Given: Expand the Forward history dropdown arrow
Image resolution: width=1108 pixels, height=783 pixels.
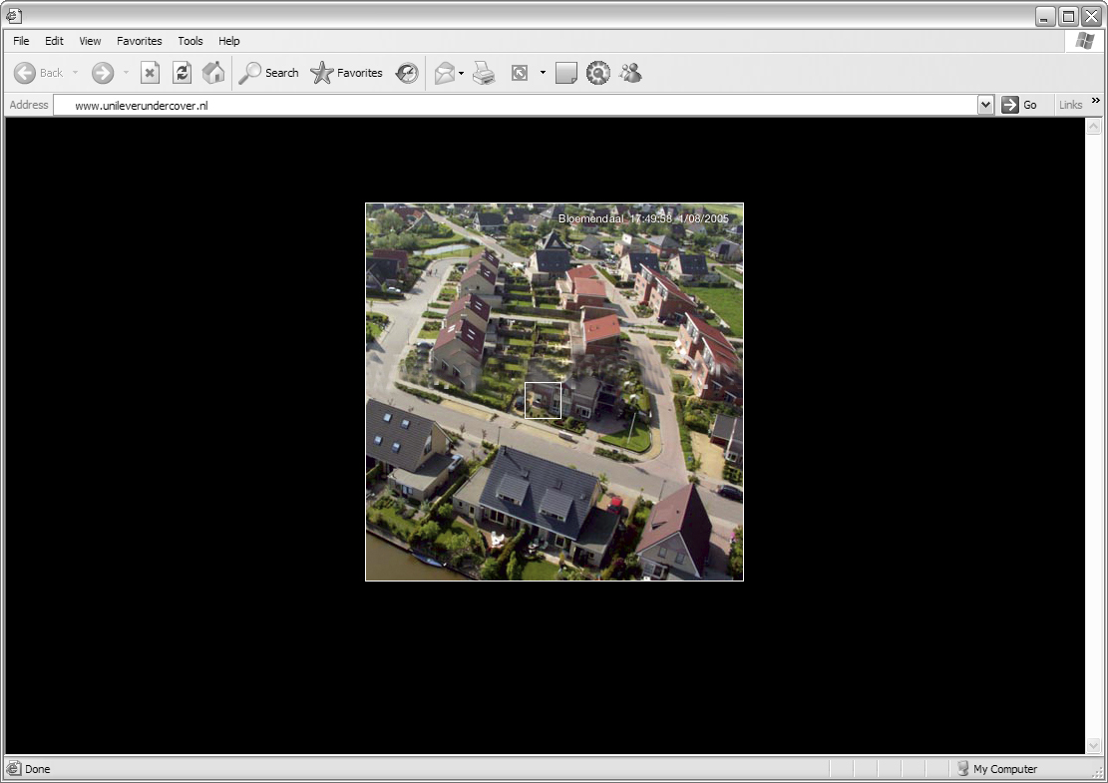Looking at the screenshot, I should click(126, 73).
